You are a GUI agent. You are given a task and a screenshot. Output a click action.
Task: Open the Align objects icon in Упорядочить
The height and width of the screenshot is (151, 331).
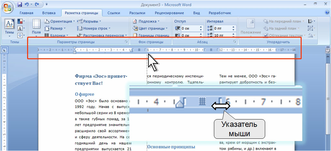click(312, 21)
